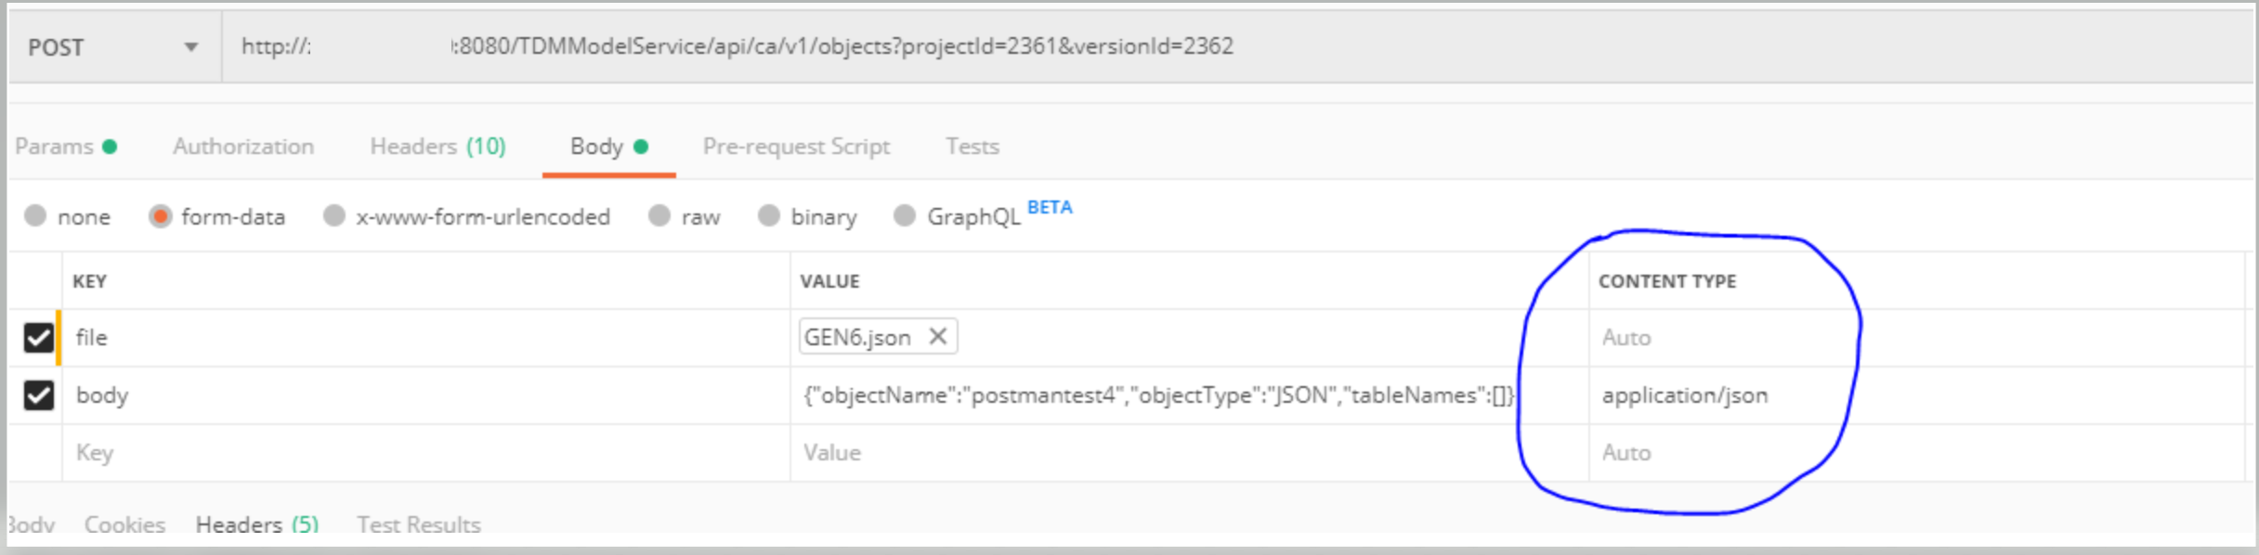The height and width of the screenshot is (555, 2259).
Task: Select the none body type radio
Action: 36,216
